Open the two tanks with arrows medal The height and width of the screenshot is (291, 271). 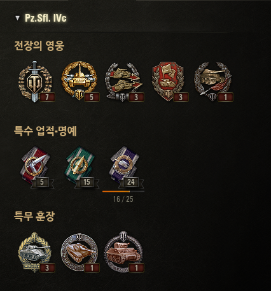click(x=124, y=82)
